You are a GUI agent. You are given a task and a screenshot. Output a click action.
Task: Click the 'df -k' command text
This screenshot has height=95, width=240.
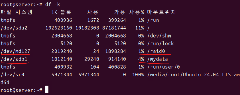coord(53,5)
